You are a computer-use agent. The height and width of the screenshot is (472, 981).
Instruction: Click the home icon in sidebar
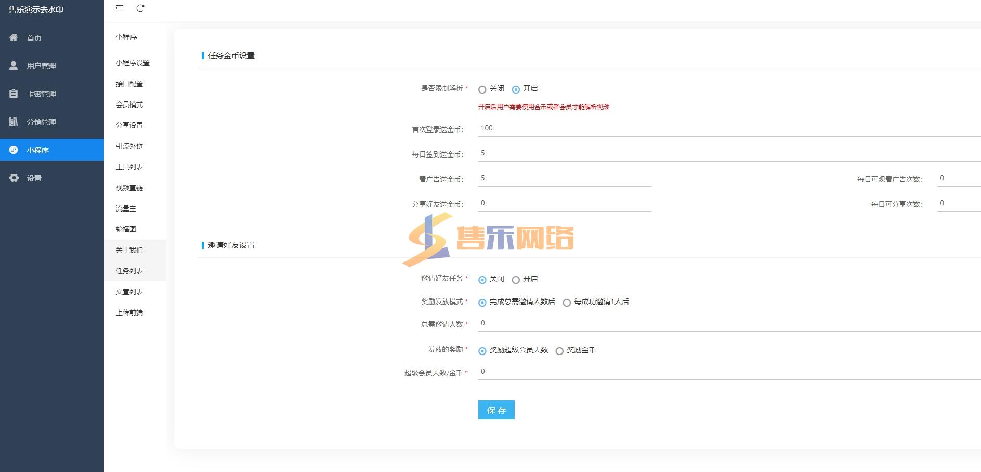pos(14,37)
